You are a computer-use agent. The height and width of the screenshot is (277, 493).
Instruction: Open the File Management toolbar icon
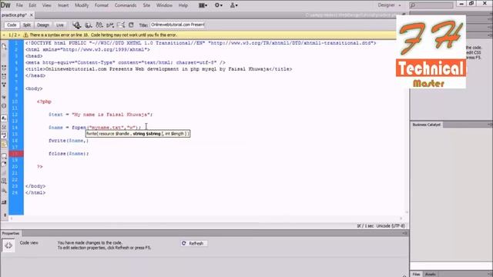click(x=99, y=25)
